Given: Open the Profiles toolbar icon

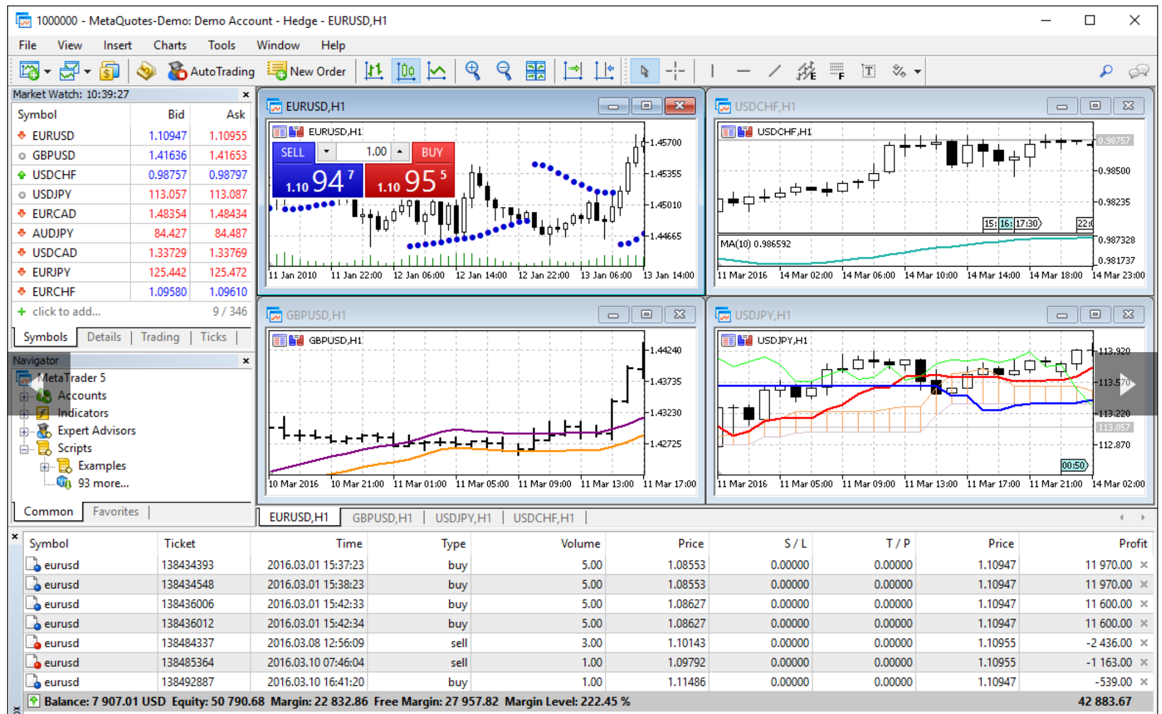Looking at the screenshot, I should click(69, 71).
